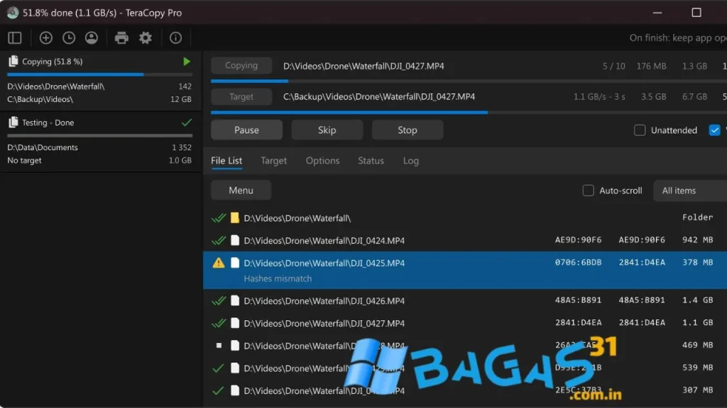The height and width of the screenshot is (408, 727).
Task: Toggle the sidebar panel icon
Action: pyautogui.click(x=15, y=38)
